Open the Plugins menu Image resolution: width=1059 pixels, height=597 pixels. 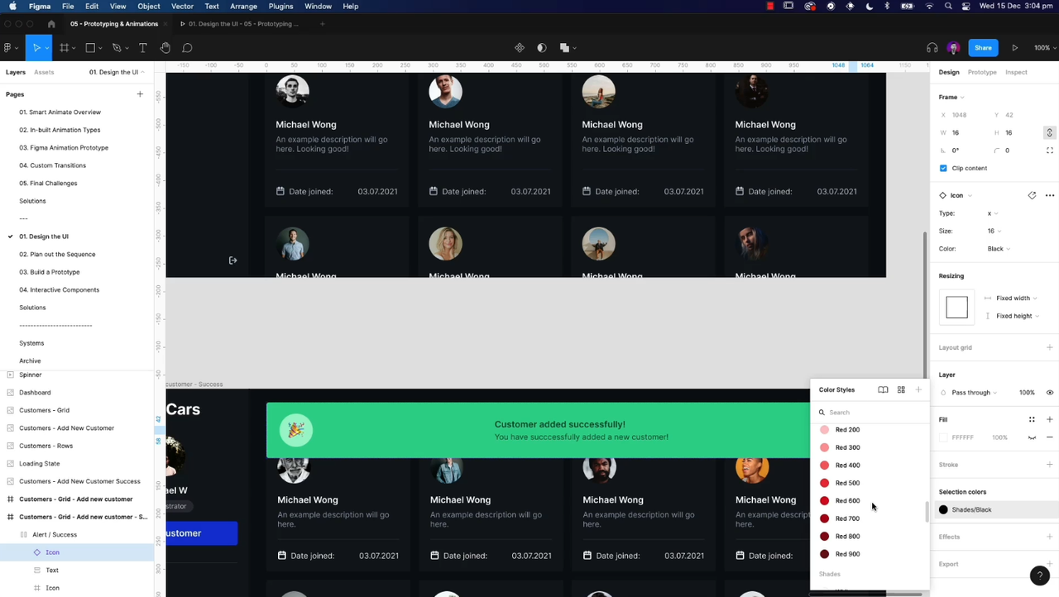[280, 6]
